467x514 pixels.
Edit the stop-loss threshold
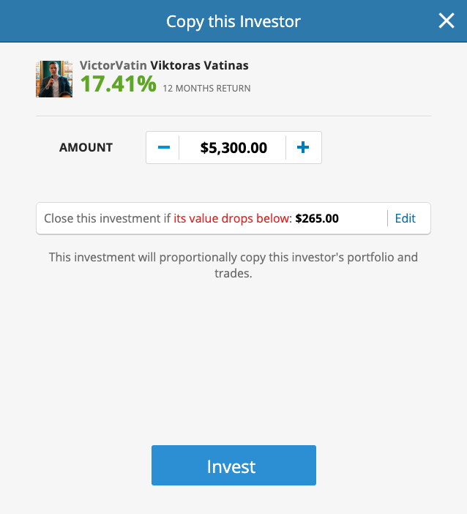(x=405, y=218)
